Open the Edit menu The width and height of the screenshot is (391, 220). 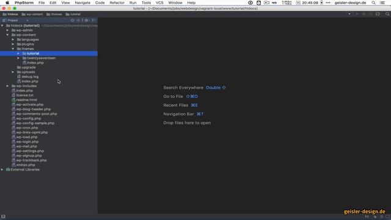[x=53, y=2]
